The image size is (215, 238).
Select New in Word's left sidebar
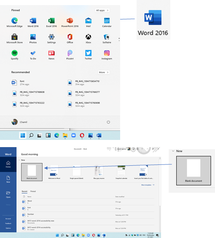8,179
